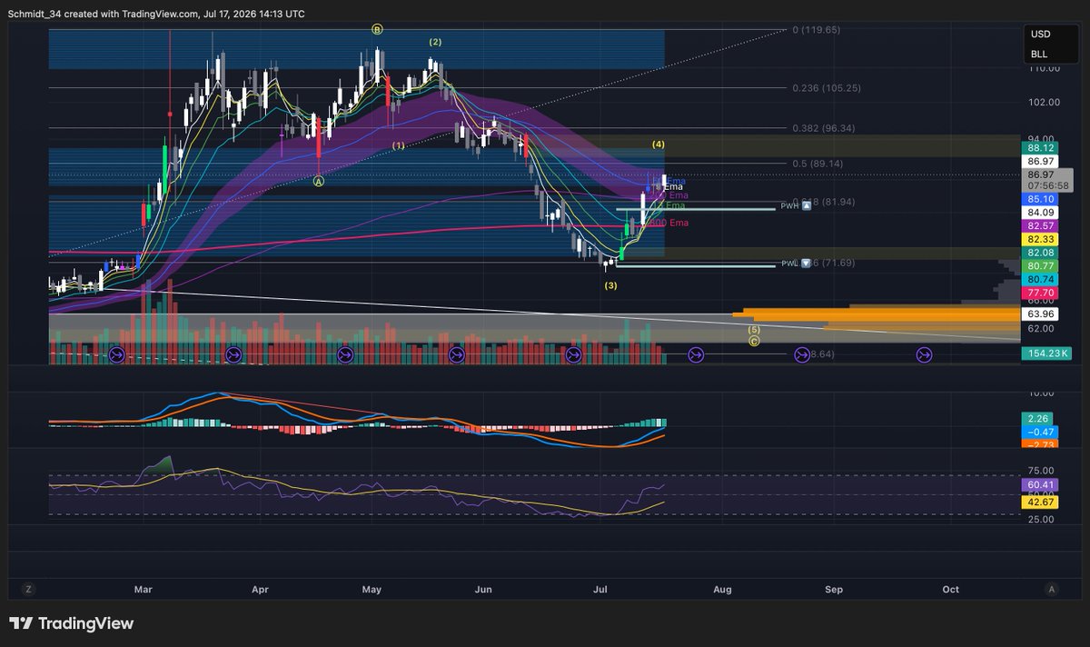The image size is (1090, 647).
Task: Click the 85.10 blue price label
Action: [1040, 199]
